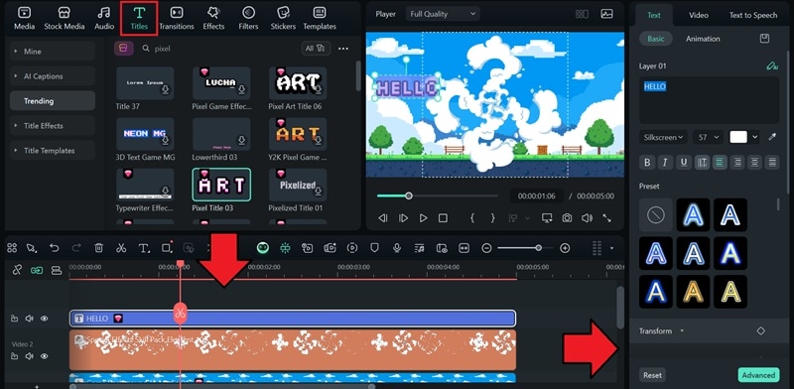Collapse the Transform section
794x389 pixels.
pos(682,330)
